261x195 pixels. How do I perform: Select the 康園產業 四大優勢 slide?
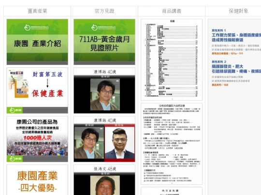pos(37,180)
